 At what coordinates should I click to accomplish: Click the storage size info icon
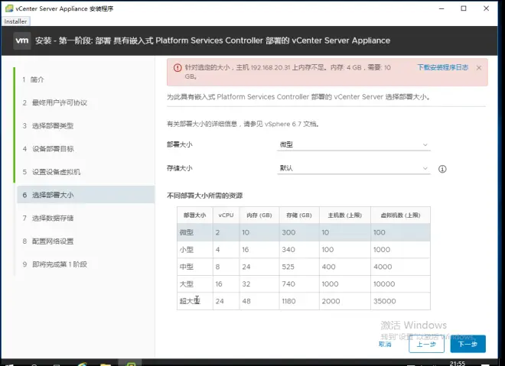(442, 169)
